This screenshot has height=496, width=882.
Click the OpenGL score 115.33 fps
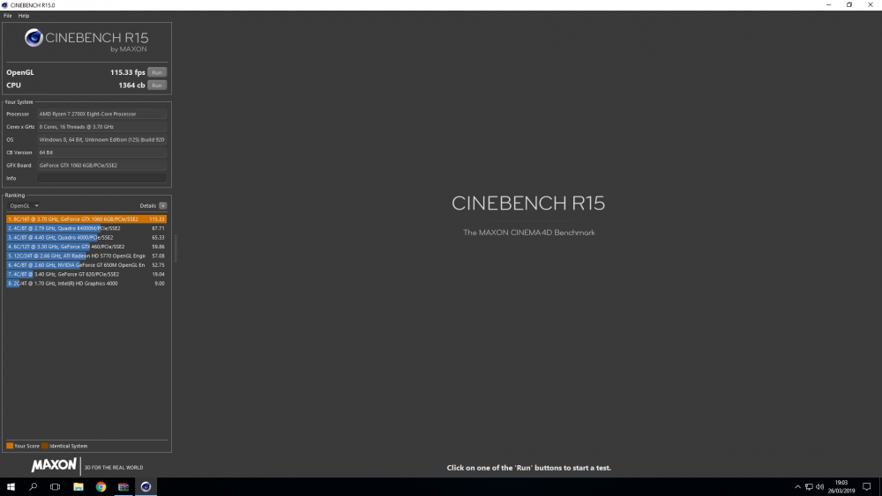128,72
